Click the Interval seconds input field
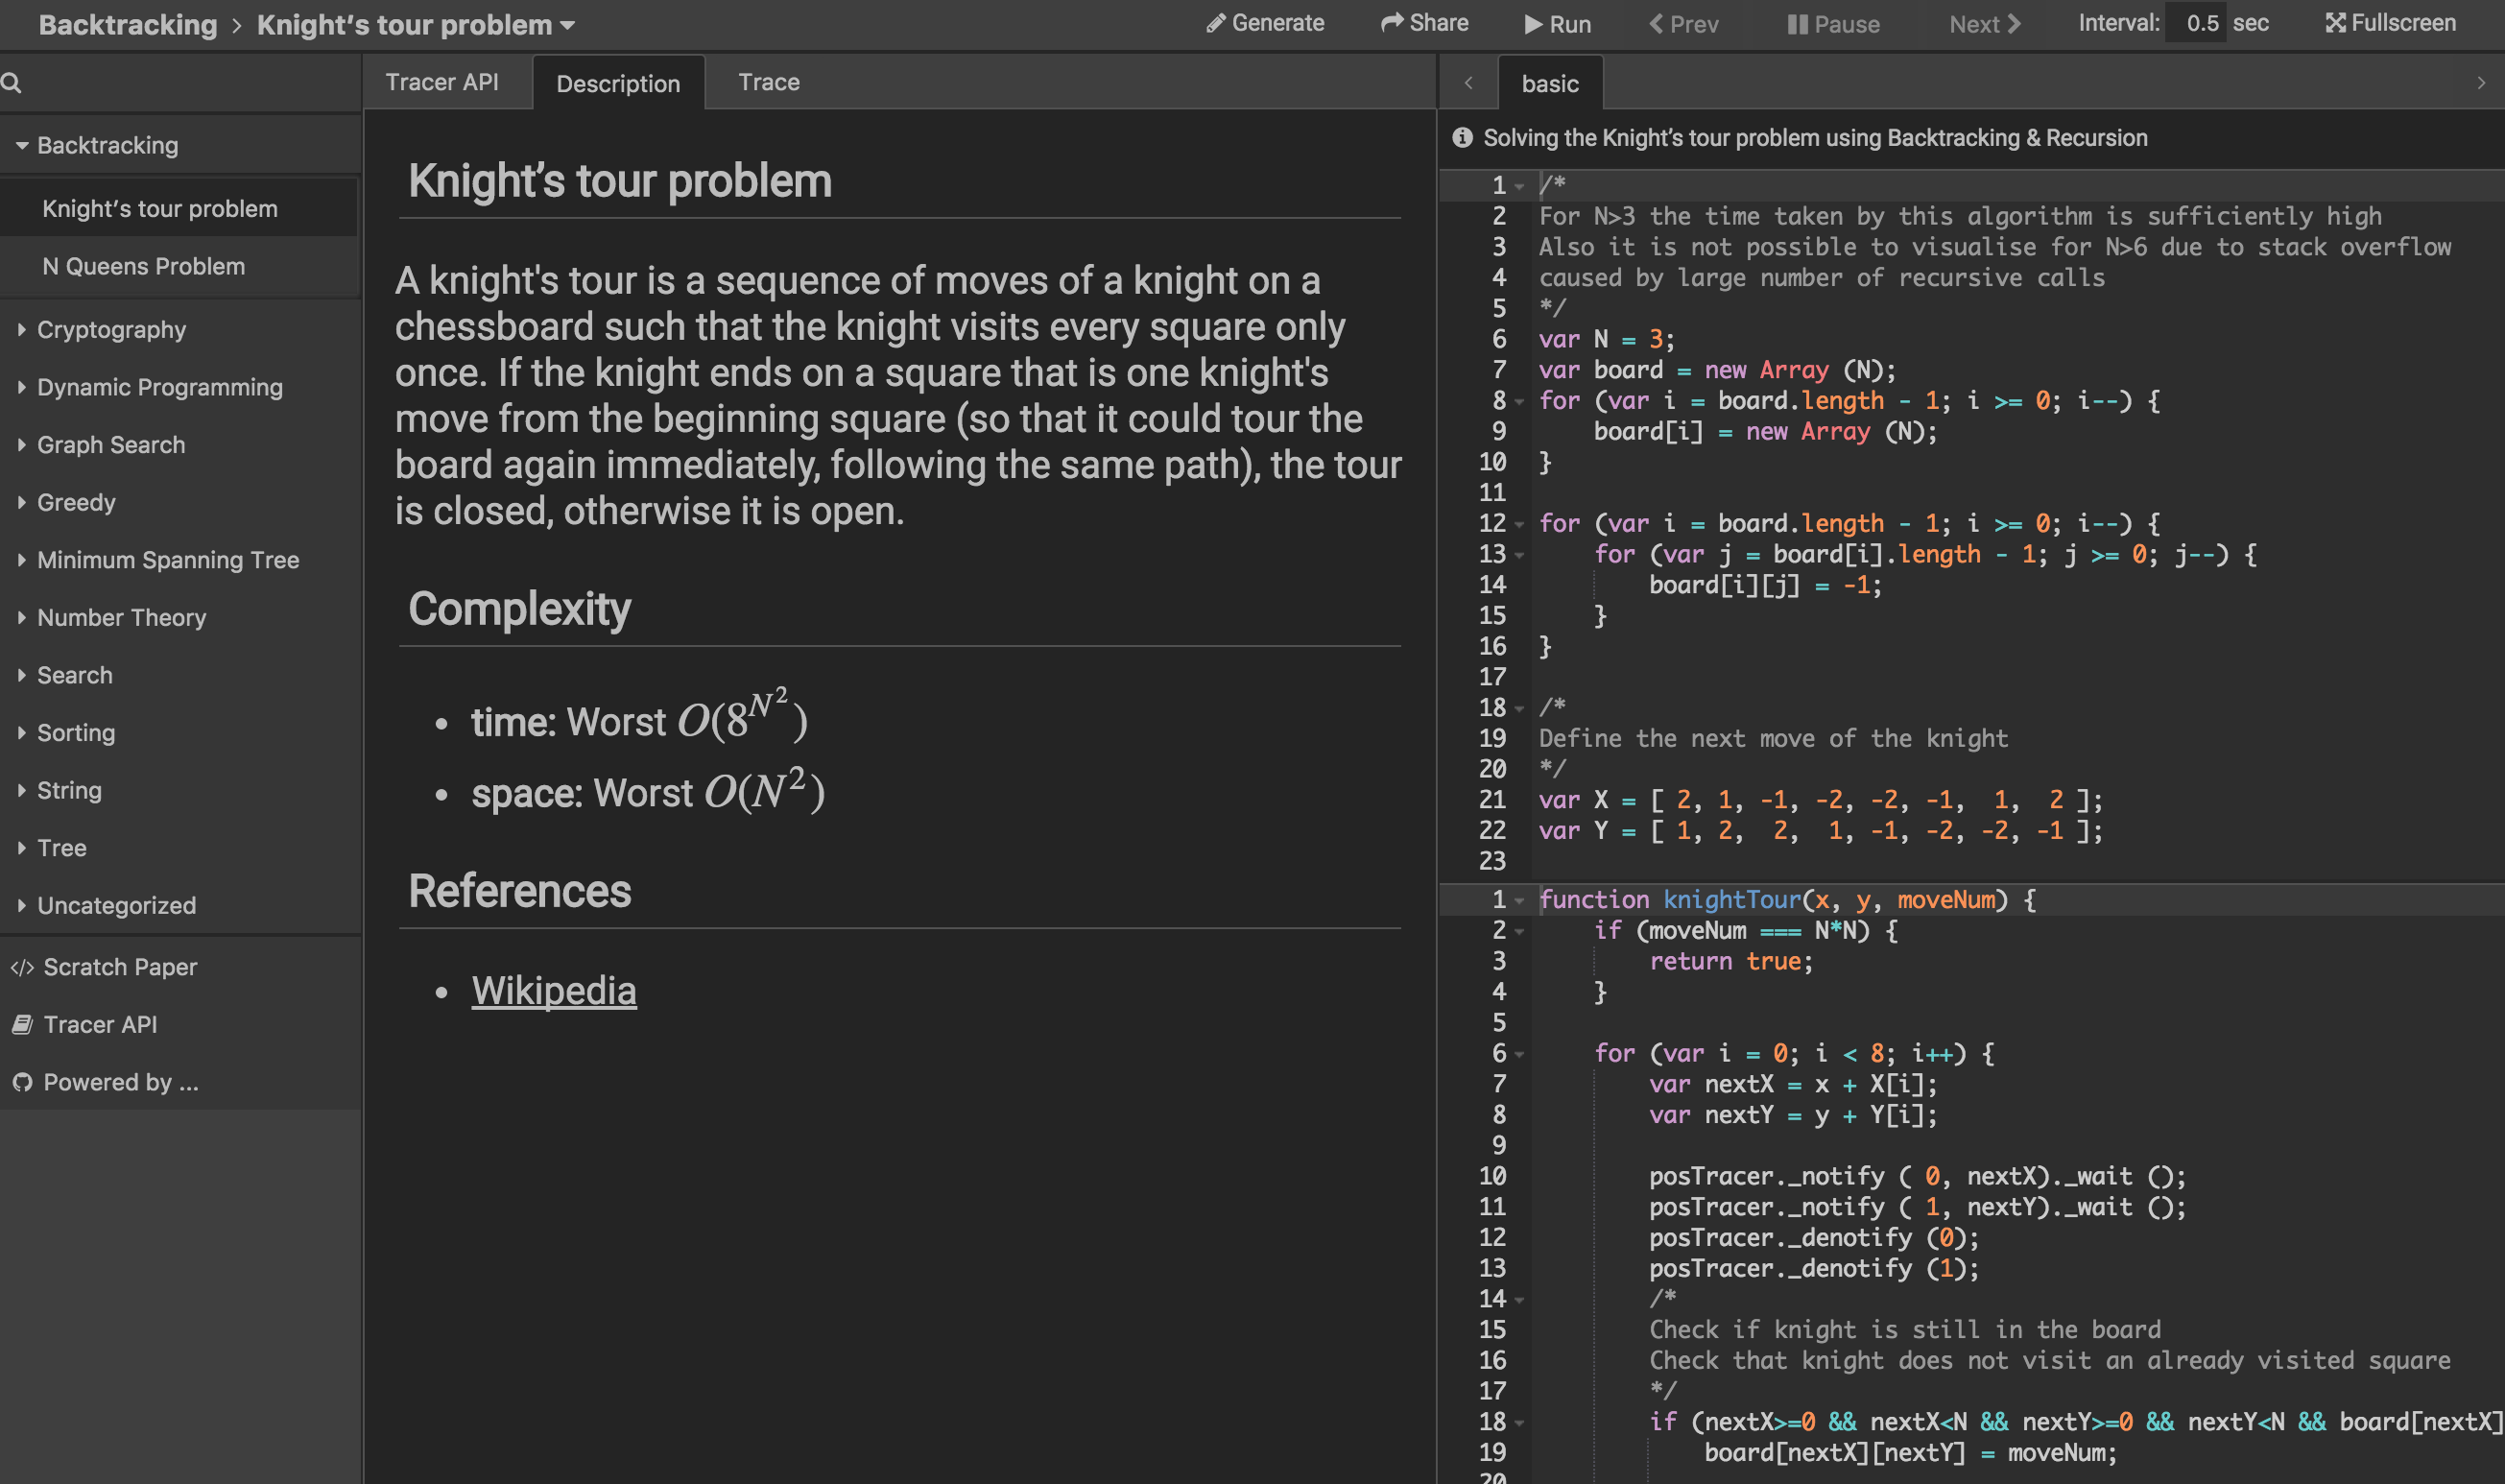Screen dimensions: 2505x1484 pos(2200,23)
